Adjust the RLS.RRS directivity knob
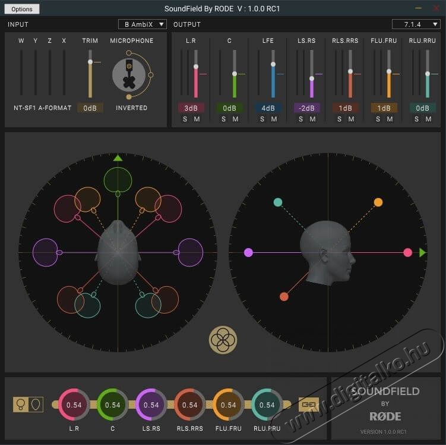The height and width of the screenshot is (445, 446). click(x=189, y=405)
